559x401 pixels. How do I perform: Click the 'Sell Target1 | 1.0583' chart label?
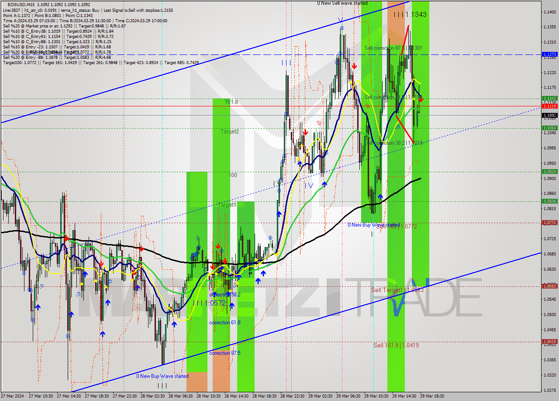[x=397, y=290]
